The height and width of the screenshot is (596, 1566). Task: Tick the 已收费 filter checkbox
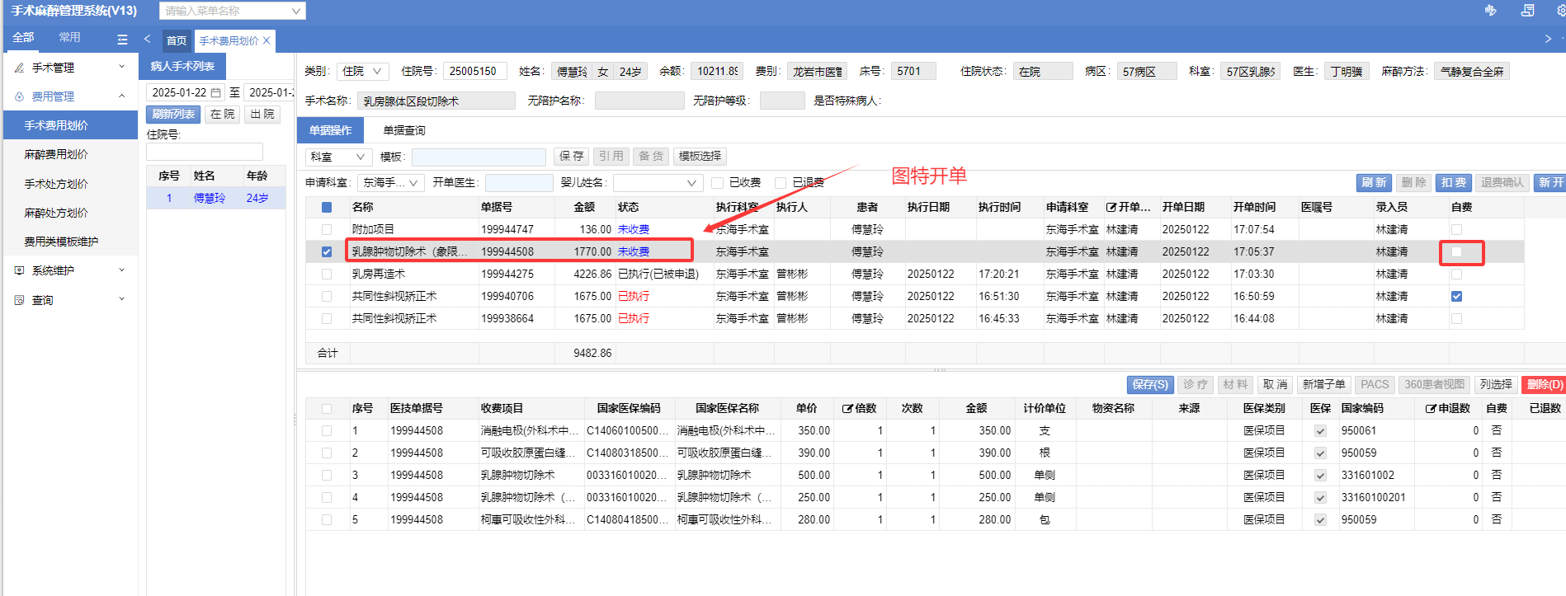[x=717, y=183]
